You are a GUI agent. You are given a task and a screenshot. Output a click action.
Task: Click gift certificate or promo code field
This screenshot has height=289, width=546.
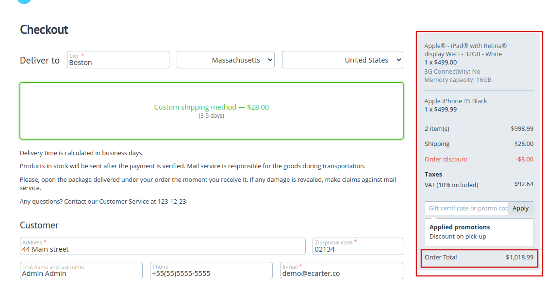[466, 209]
